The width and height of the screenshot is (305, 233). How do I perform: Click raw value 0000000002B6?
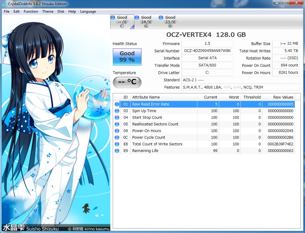tap(280, 138)
